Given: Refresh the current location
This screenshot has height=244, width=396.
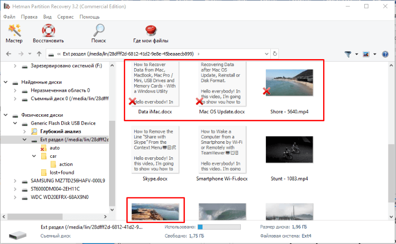Looking at the screenshot, I should tap(275, 54).
